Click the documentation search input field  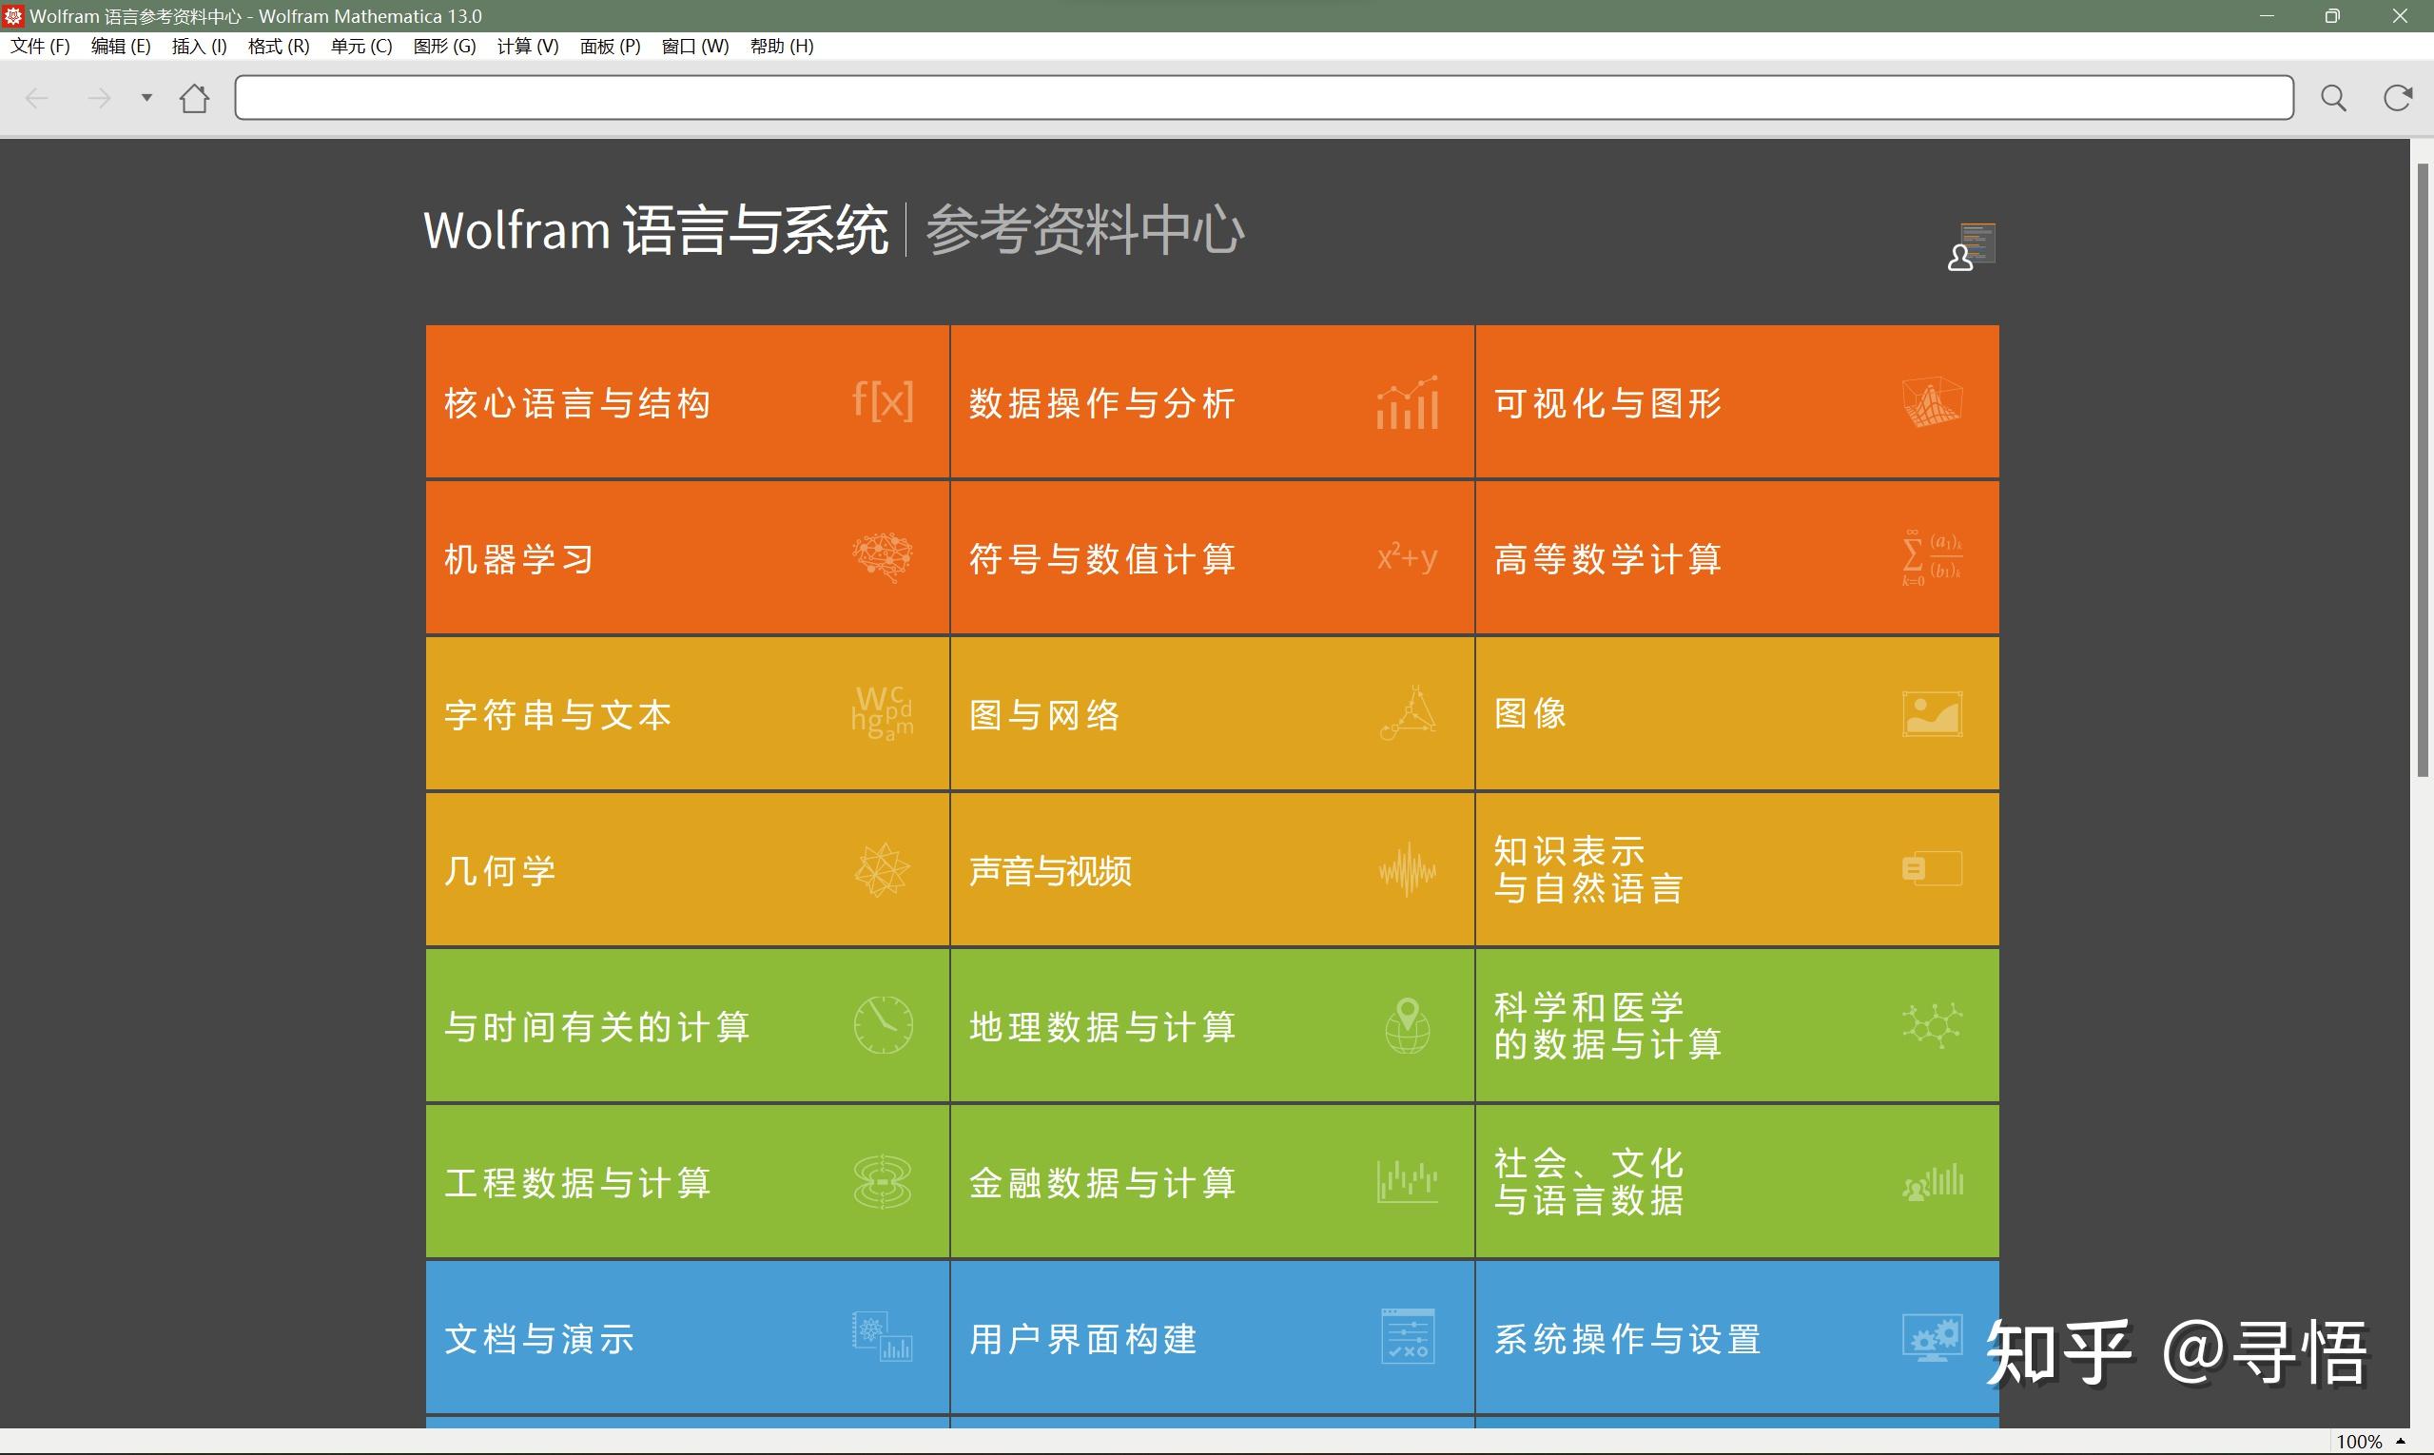pyautogui.click(x=1263, y=98)
